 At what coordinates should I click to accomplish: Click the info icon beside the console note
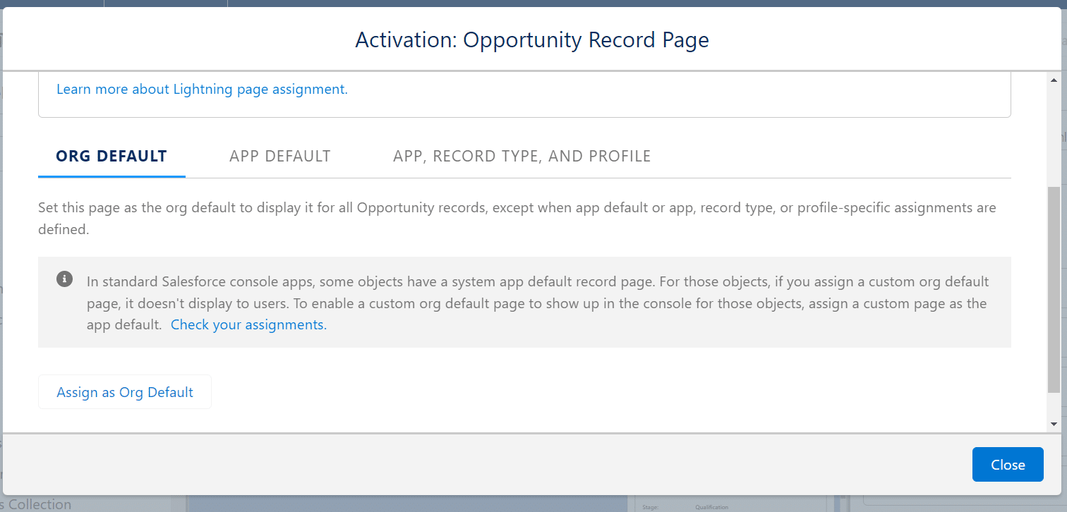tap(64, 279)
